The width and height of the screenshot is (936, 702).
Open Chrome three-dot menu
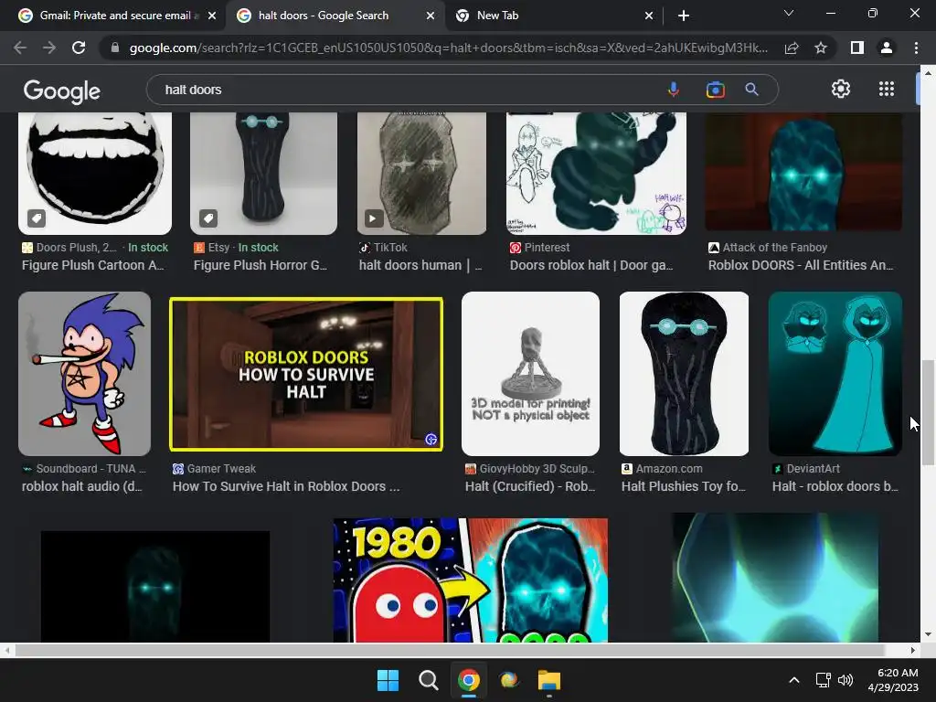(x=916, y=48)
